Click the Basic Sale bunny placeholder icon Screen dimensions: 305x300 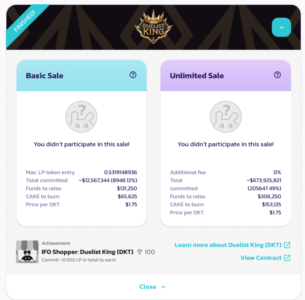[81, 117]
